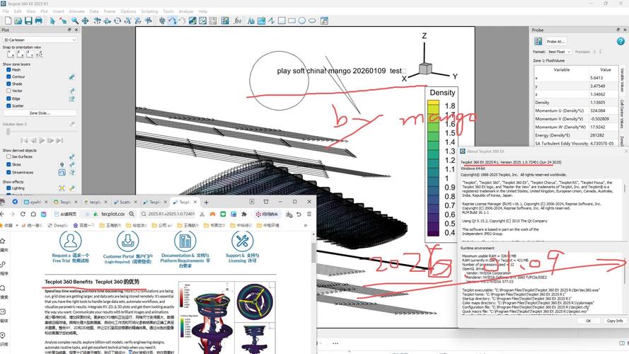Toggle the Shade zone layer checkbox
The height and width of the screenshot is (354, 629).
coord(8,84)
